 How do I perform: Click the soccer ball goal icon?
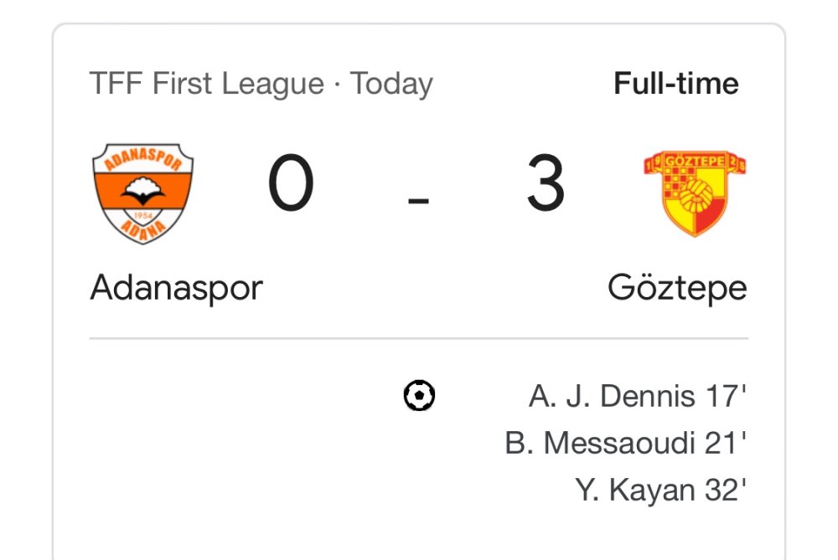tap(419, 395)
